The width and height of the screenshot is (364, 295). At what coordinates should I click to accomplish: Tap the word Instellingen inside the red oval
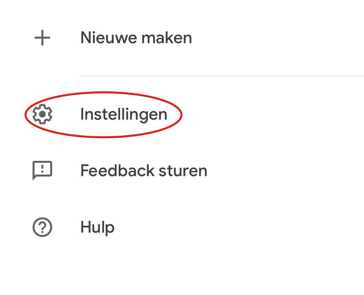click(x=124, y=114)
